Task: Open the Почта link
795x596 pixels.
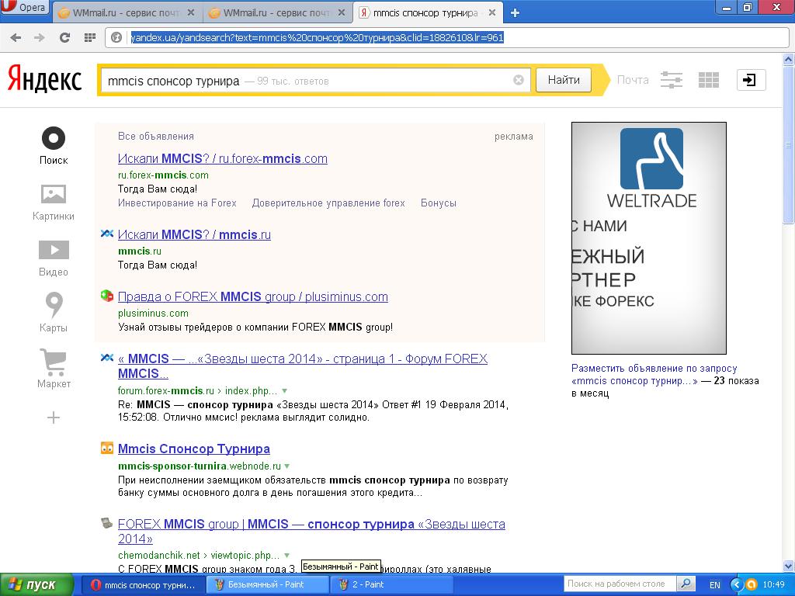Action: [x=632, y=80]
